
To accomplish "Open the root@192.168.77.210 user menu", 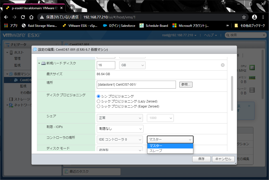I will [179, 35].
